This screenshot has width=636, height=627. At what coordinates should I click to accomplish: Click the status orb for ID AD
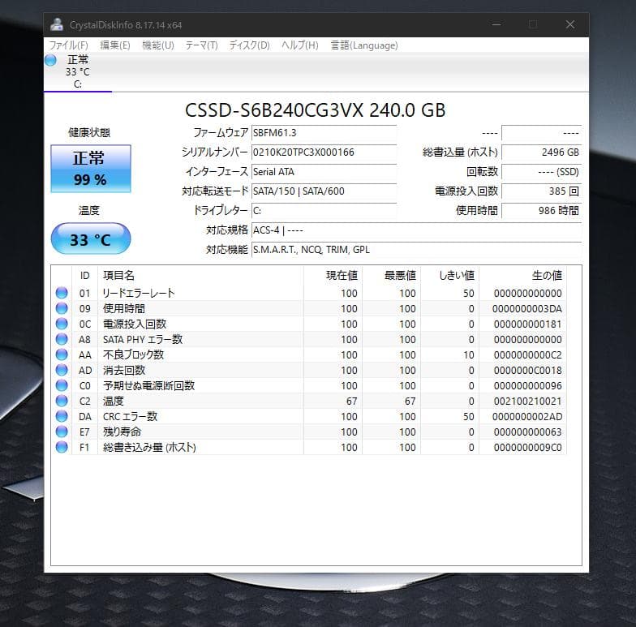pyautogui.click(x=62, y=370)
